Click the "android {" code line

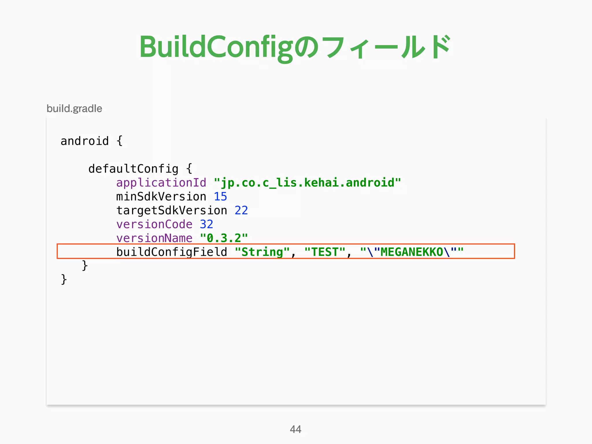[x=92, y=141]
